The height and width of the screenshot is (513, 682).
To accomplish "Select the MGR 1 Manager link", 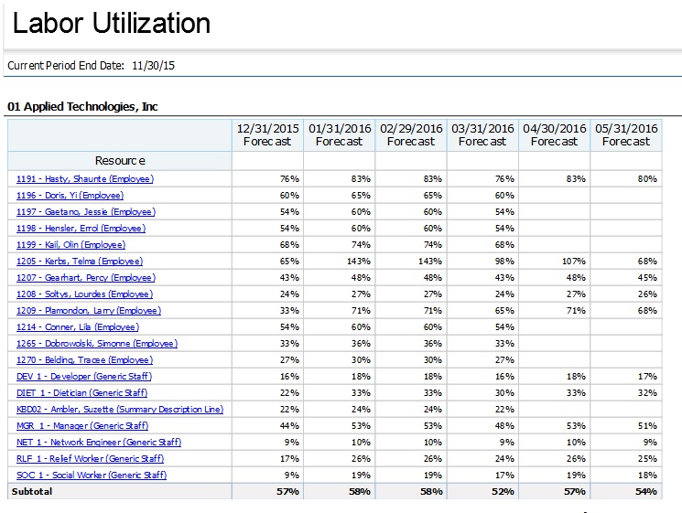I will (82, 426).
